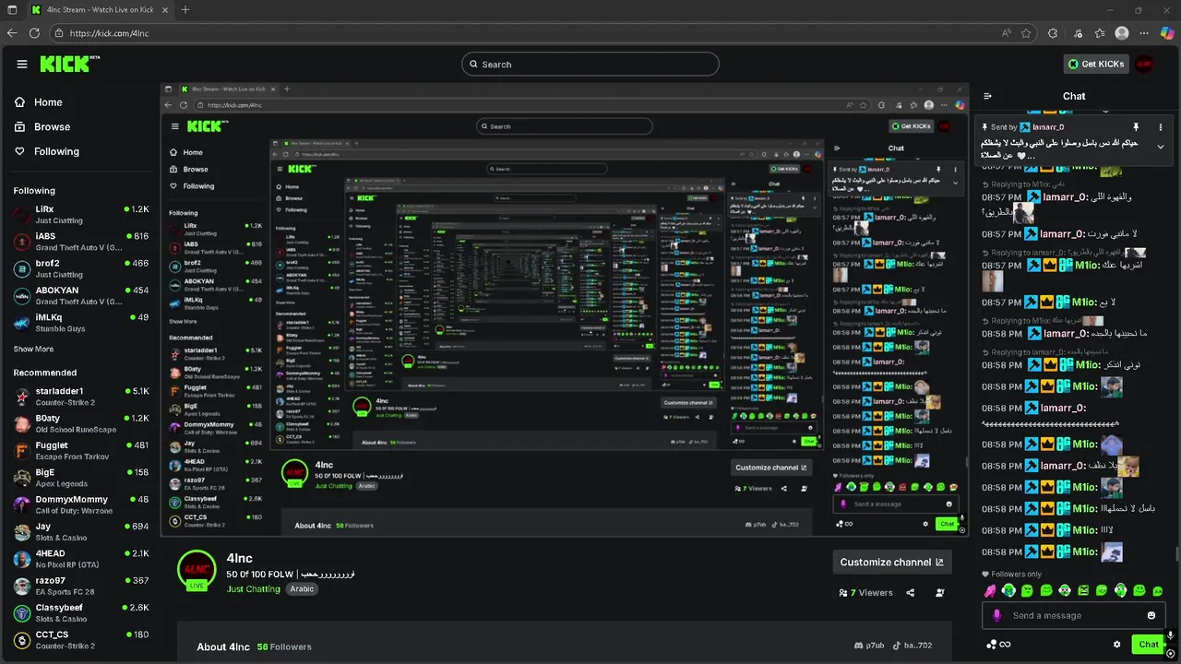Open the Discord link p7ub
Viewport: 1181px width, 664px height.
coord(868,646)
